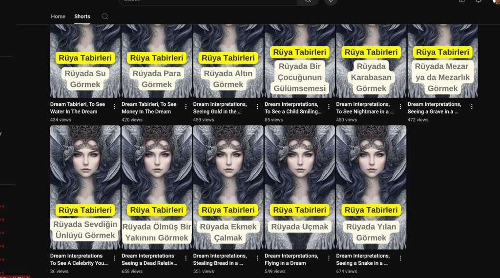Click the '549 views' text

pos(275,271)
